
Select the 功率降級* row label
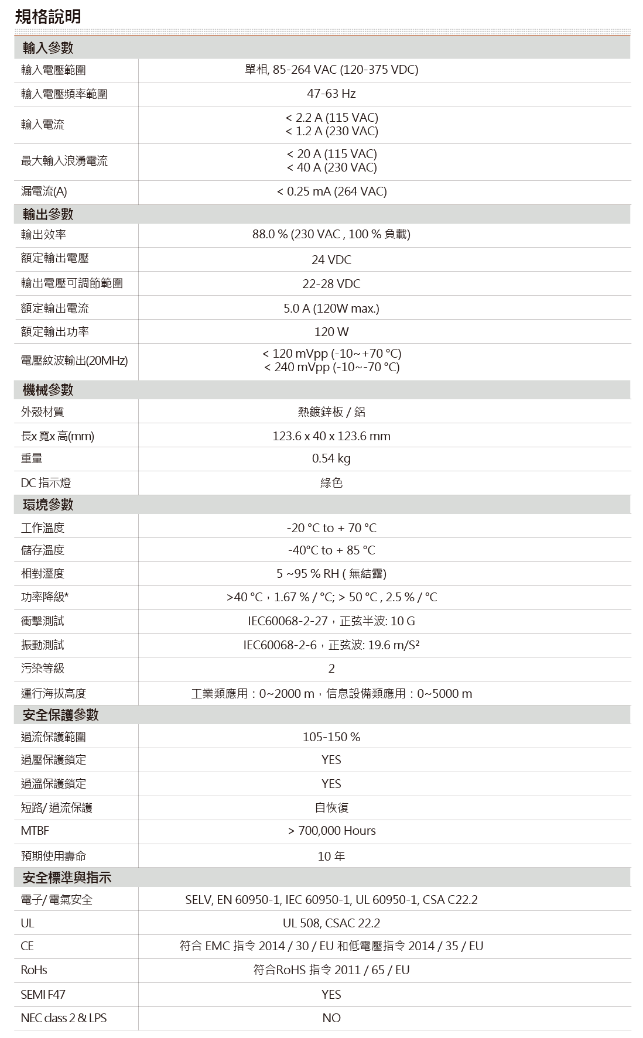pos(45,597)
